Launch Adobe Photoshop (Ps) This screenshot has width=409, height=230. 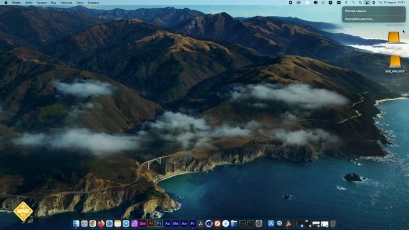159,224
